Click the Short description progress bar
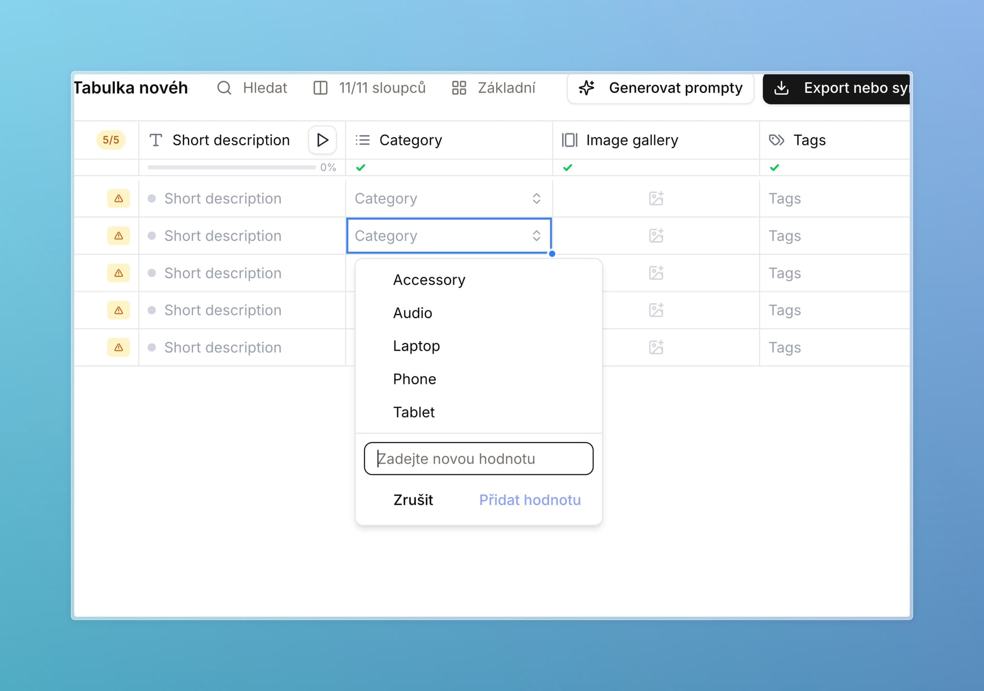 [232, 167]
